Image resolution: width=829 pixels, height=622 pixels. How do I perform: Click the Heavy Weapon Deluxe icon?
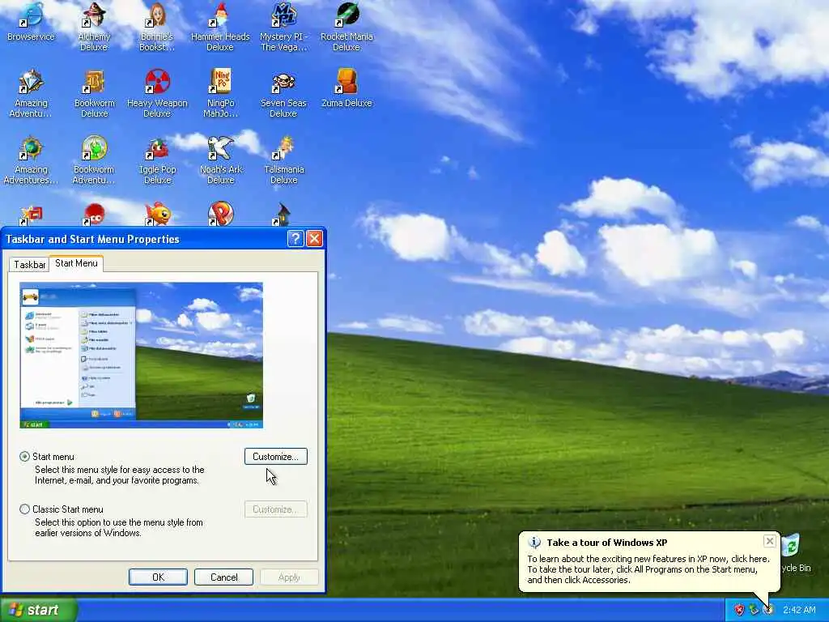157,93
